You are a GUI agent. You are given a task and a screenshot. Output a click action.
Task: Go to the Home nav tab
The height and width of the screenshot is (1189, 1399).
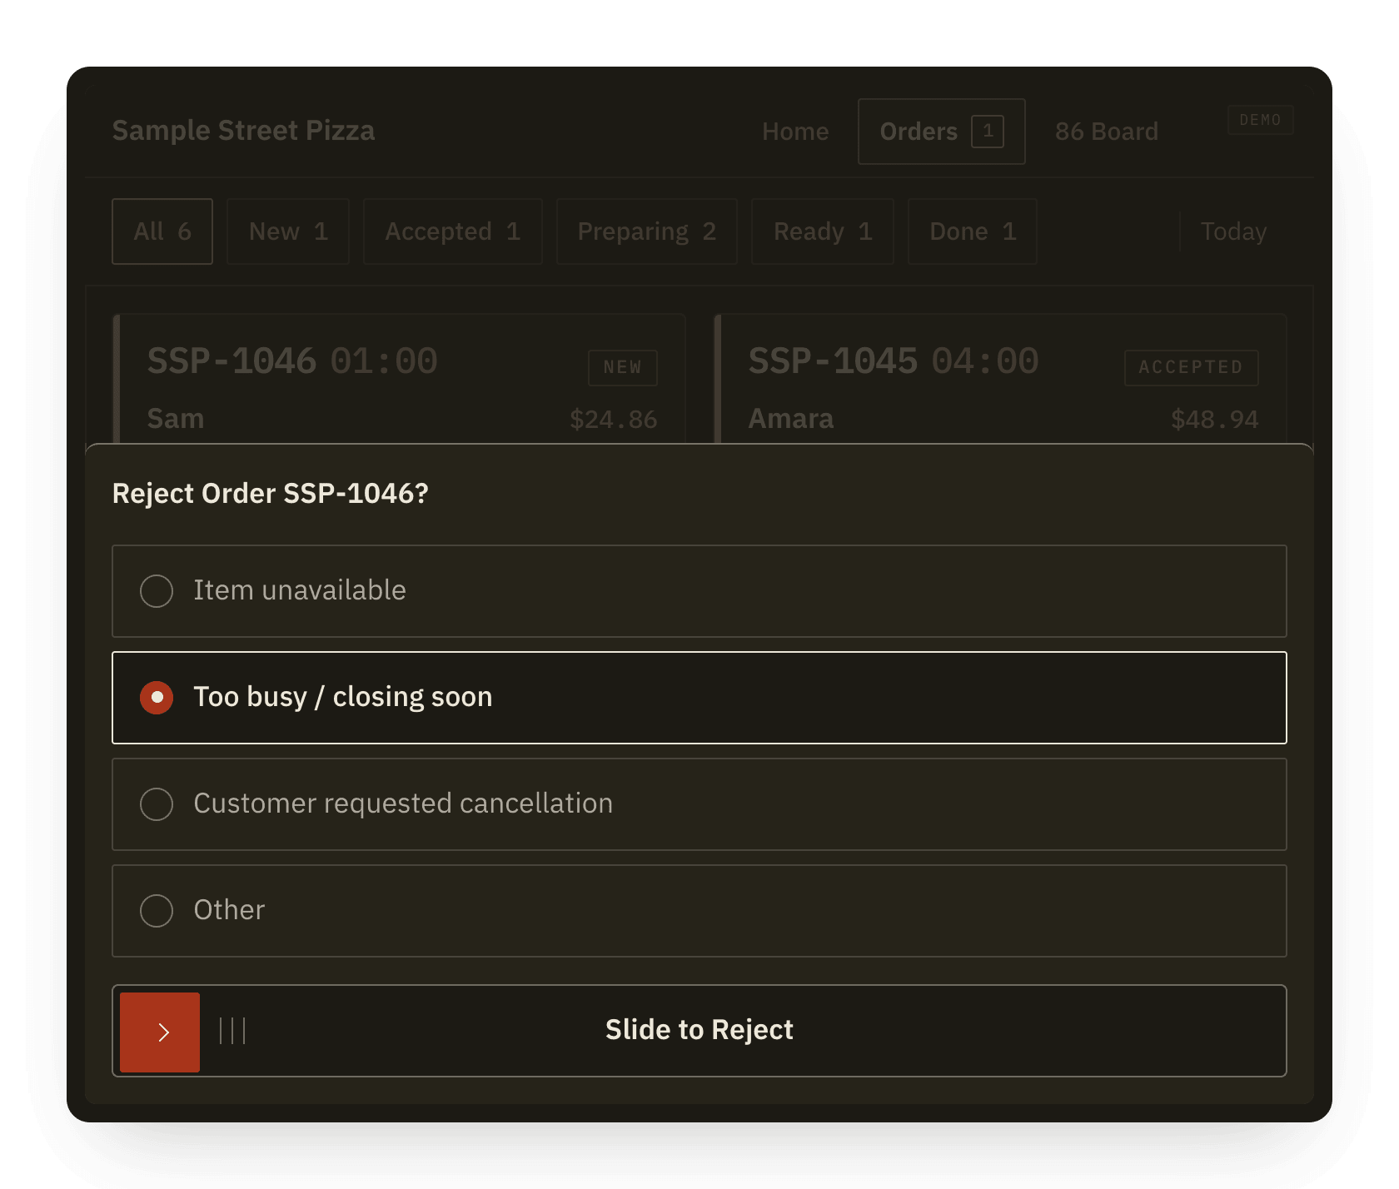[795, 132]
